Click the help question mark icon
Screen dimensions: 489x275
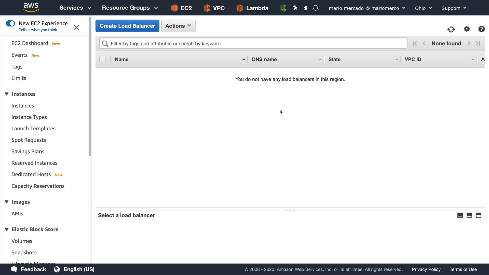point(481,29)
